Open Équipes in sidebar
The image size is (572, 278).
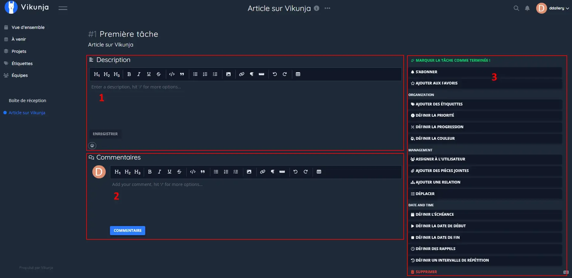pyautogui.click(x=19, y=75)
